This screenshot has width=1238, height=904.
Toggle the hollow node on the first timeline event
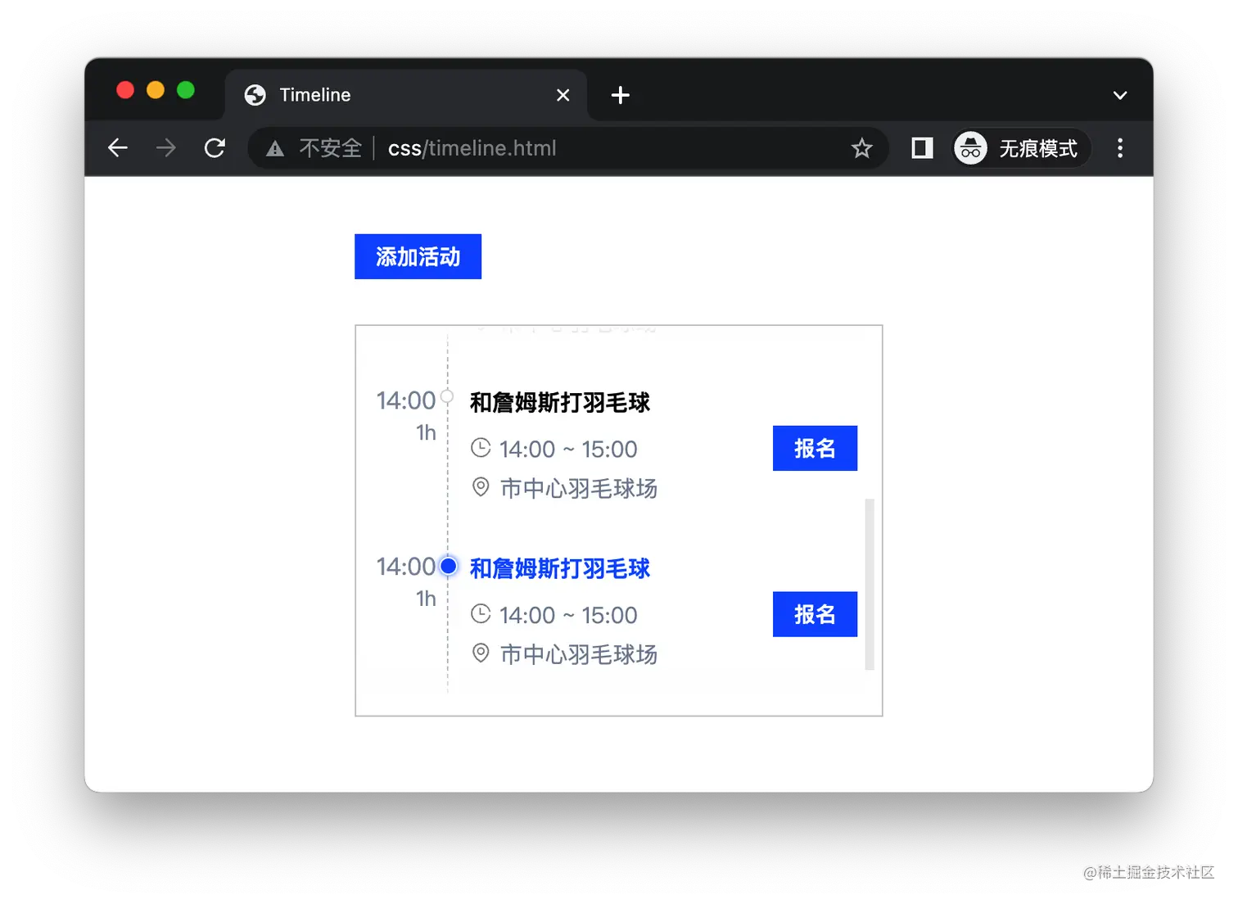[447, 396]
